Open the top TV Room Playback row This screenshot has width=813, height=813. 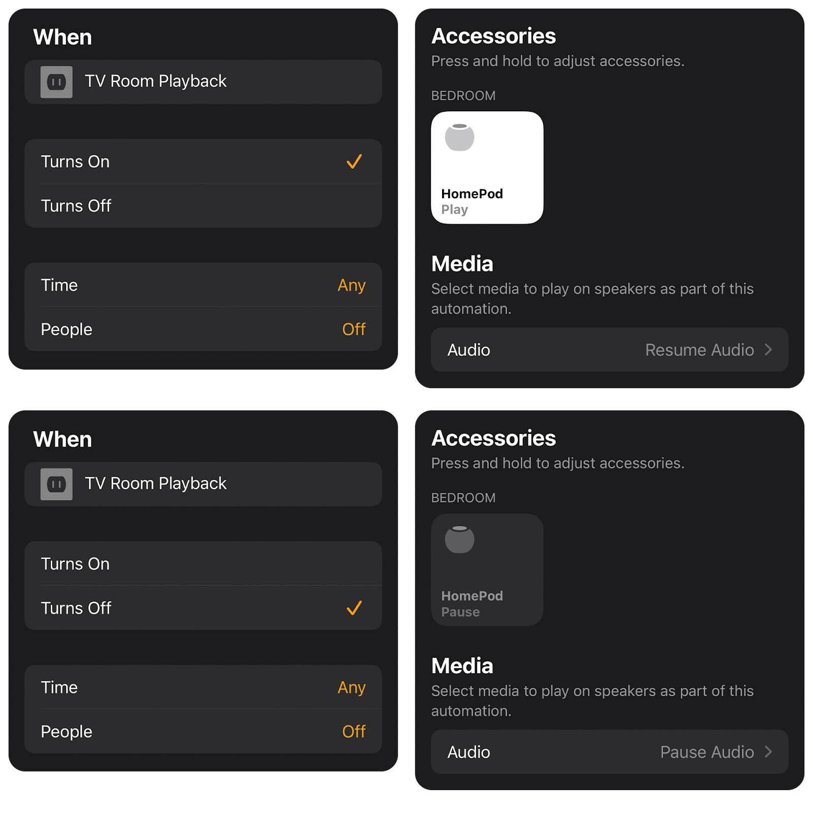[x=203, y=82]
